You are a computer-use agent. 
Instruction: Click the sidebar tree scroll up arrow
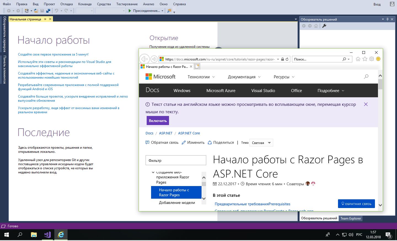point(204,178)
